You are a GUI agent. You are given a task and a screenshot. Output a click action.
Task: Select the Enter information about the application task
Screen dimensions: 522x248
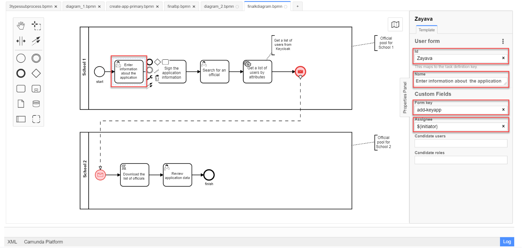pyautogui.click(x=129, y=72)
